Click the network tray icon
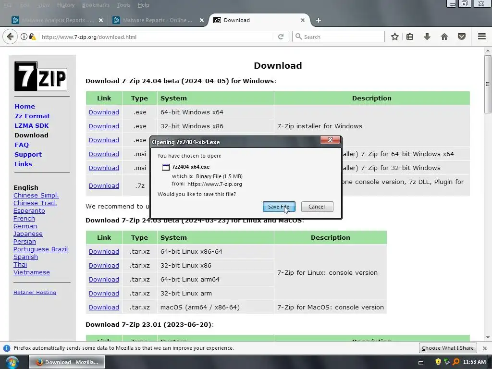 (x=447, y=362)
